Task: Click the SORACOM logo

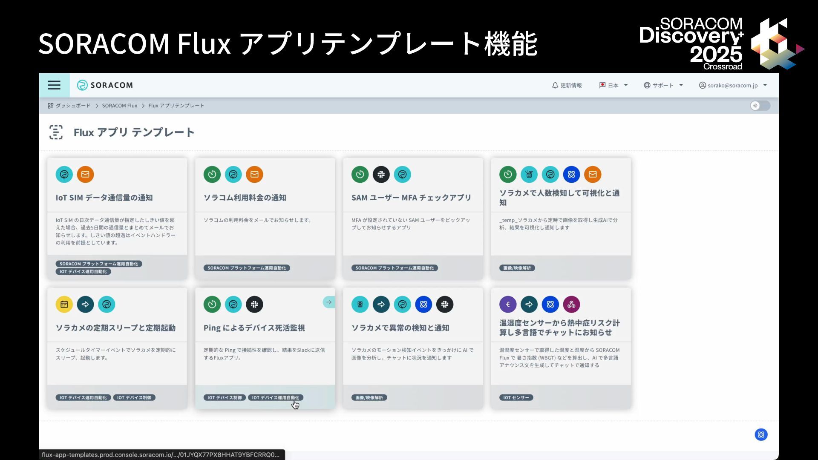Action: point(105,85)
